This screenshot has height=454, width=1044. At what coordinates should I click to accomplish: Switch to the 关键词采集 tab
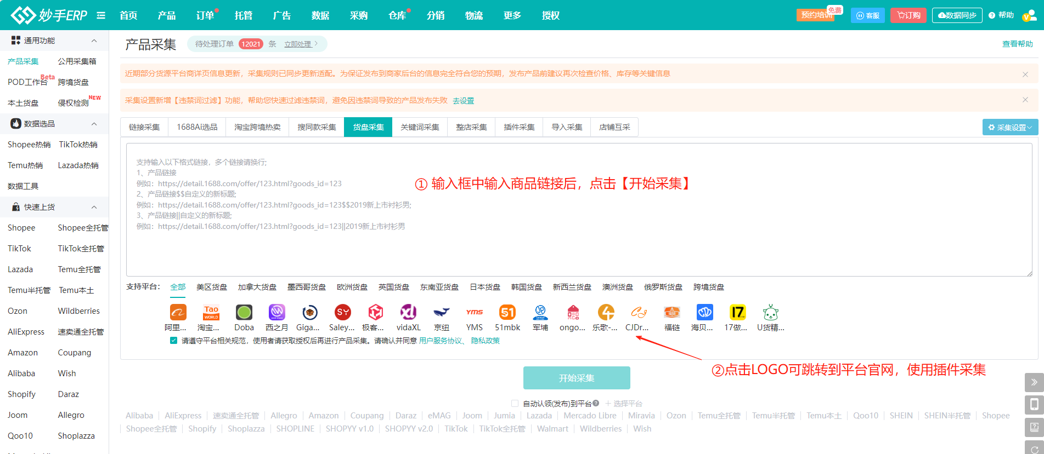(420, 127)
